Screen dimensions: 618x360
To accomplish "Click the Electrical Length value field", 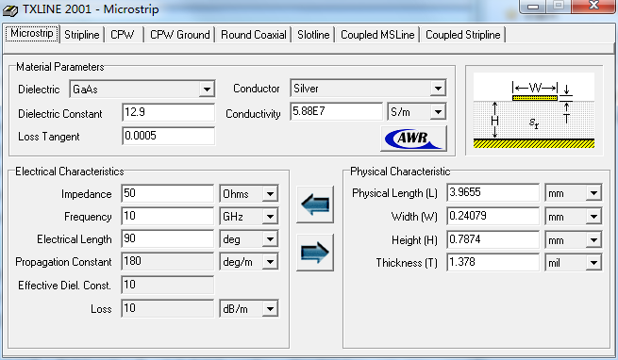I will pos(168,238).
